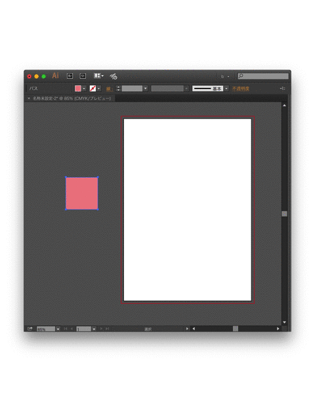This screenshot has width=315, height=420.
Task: Expand the fill color dropdown arrow
Action: (x=84, y=89)
